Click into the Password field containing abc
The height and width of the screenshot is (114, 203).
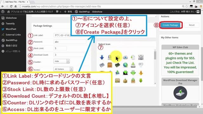(x=70, y=42)
